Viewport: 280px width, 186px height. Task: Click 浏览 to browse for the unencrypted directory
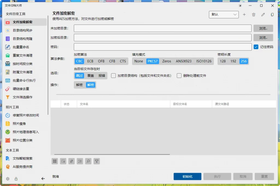click(x=263, y=28)
